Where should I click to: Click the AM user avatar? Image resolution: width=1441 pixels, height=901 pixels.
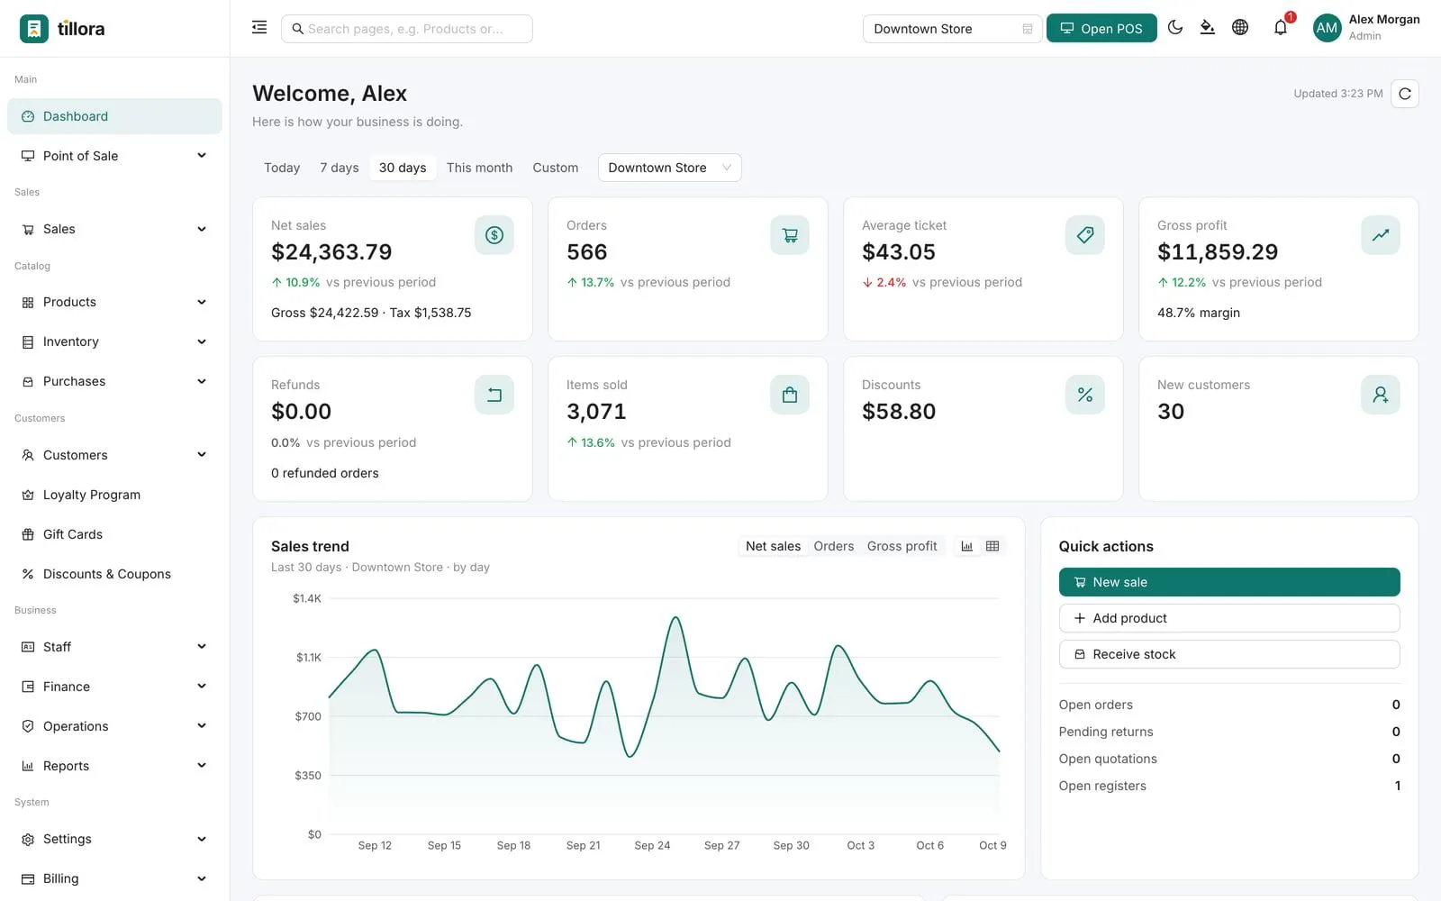[1327, 28]
